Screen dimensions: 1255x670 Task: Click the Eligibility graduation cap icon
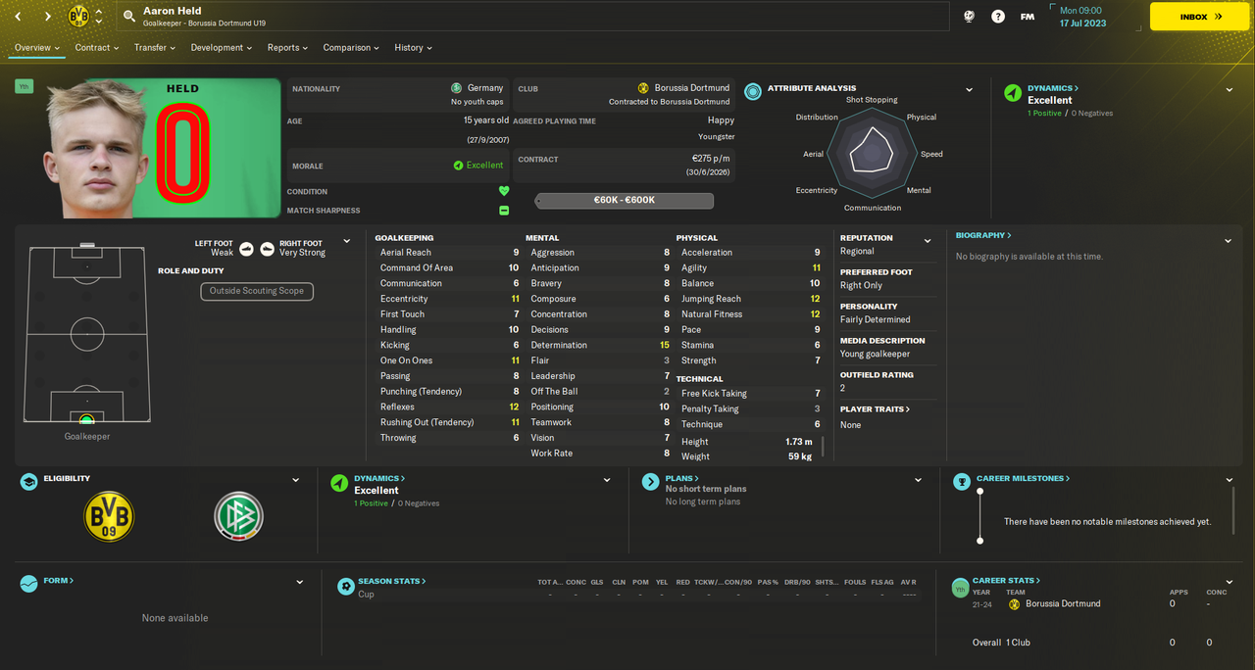28,481
